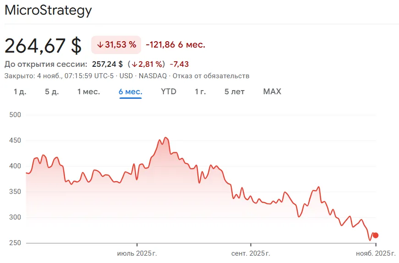Click the сент. 2025 г. axis label
The image size is (399, 263).
[x=251, y=253]
